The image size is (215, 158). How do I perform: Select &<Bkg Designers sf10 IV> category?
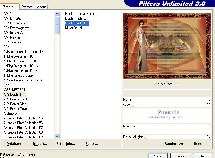22,71
